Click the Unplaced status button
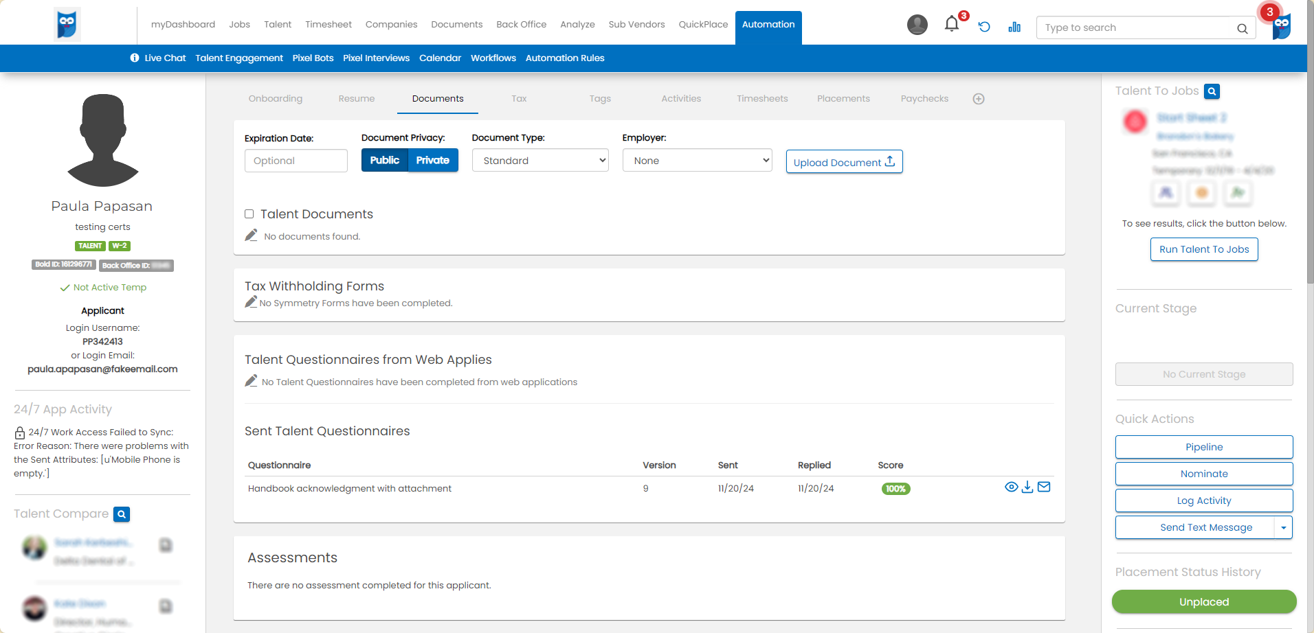The image size is (1314, 633). [1204, 602]
